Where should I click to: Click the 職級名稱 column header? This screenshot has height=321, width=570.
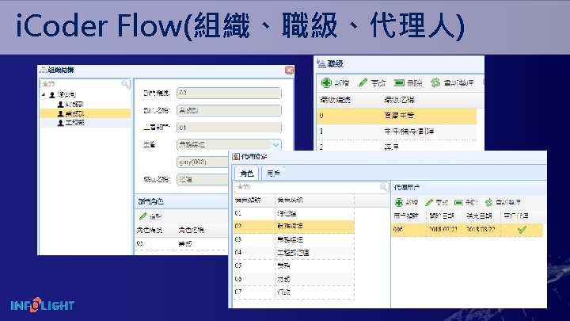[x=399, y=100]
